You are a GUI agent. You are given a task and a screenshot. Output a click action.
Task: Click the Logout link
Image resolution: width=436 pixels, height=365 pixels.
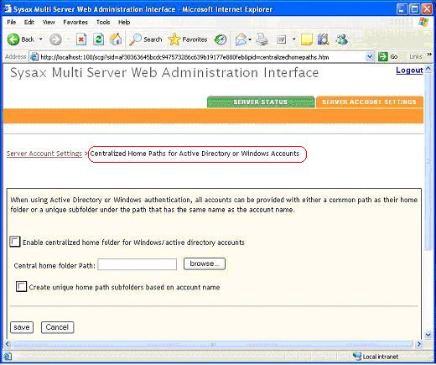click(409, 70)
